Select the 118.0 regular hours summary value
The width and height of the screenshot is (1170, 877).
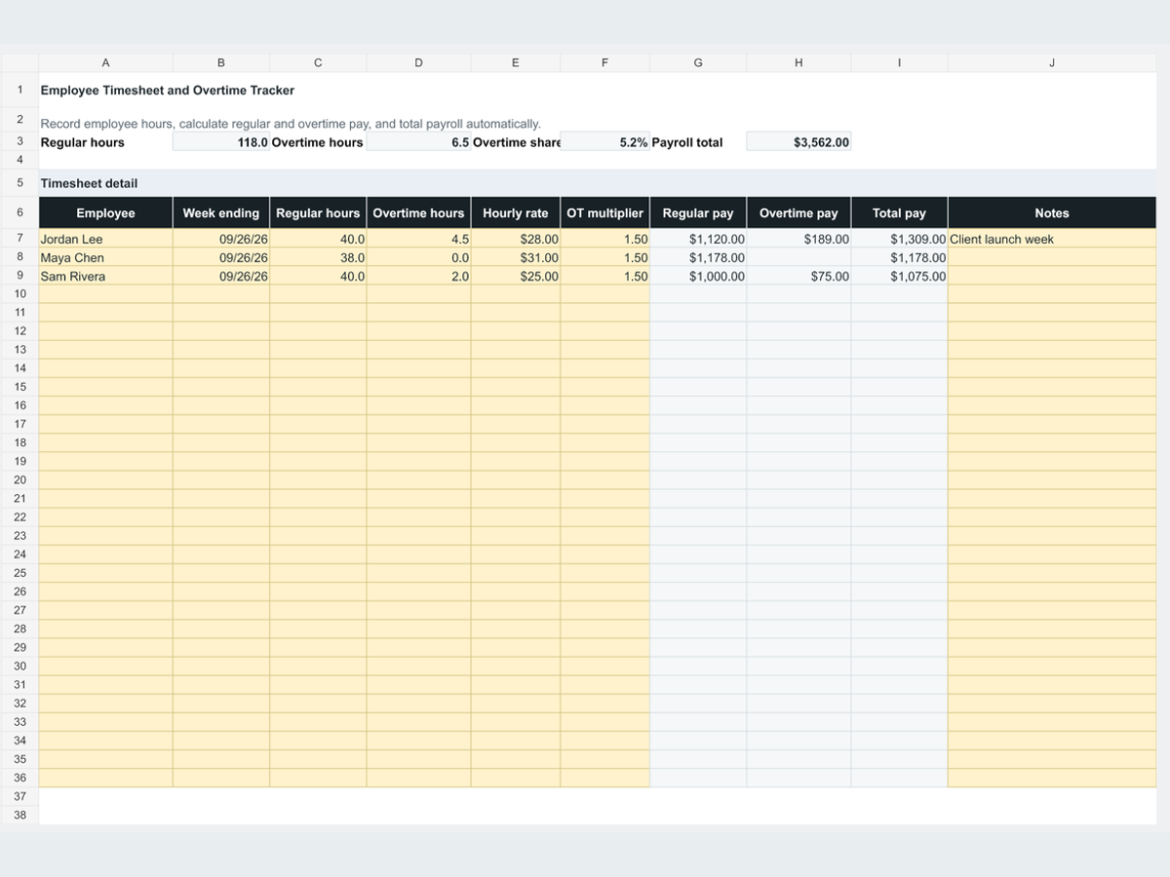coord(221,142)
